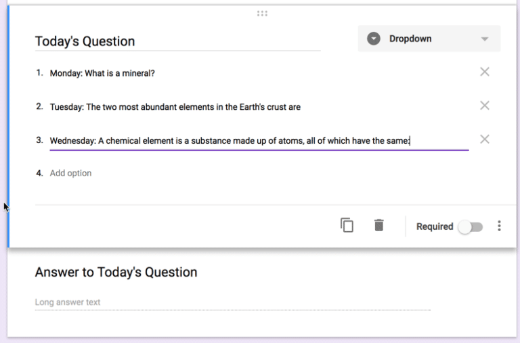Edit the Today's Question title field

click(x=178, y=41)
